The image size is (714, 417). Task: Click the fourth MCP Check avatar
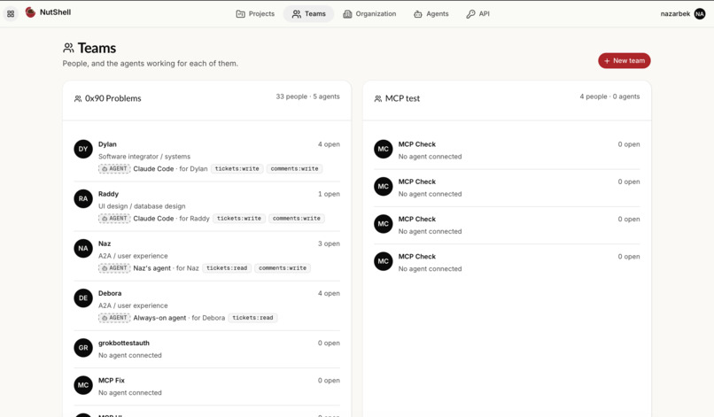point(384,261)
